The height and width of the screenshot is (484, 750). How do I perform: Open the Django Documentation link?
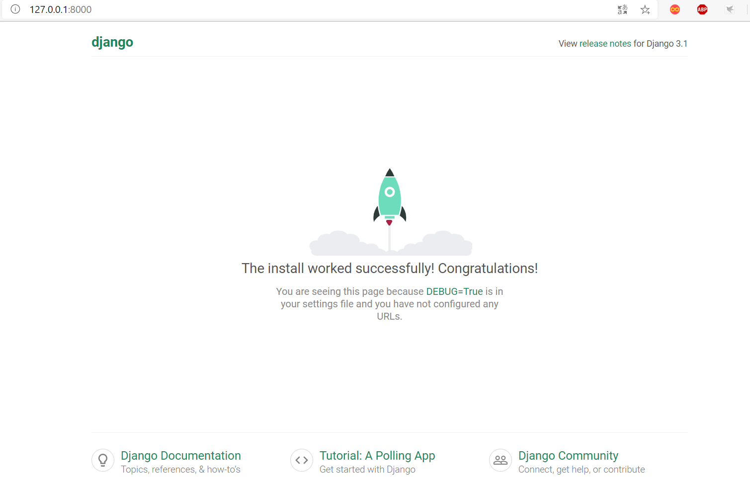click(181, 456)
